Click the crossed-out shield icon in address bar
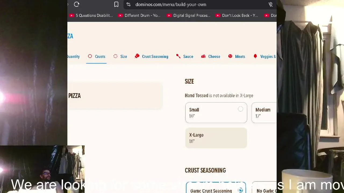The image size is (344, 193). click(x=271, y=4)
